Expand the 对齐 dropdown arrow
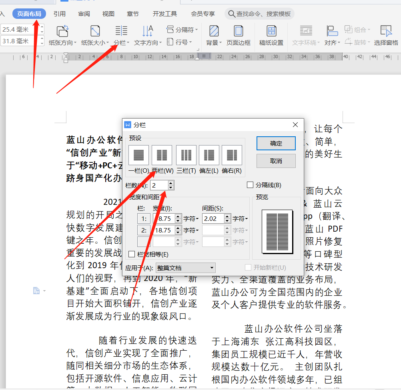Viewport: 401px width, 390px height. (x=339, y=42)
